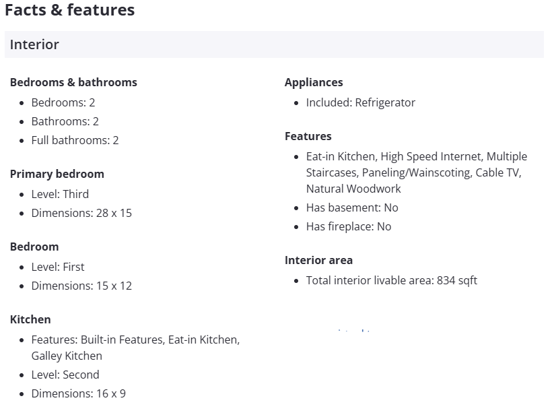
Task: Select the Level: First entry
Action: pos(58,267)
